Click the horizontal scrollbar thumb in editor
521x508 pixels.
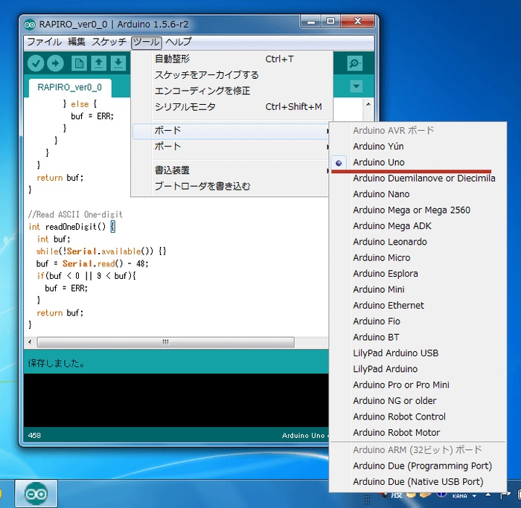point(165,342)
